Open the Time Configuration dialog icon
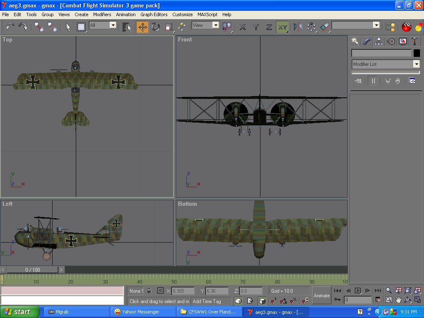 378,300
